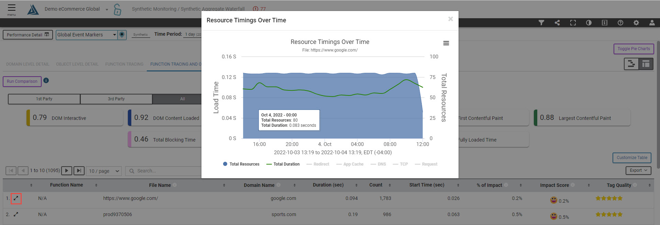Click the share icon in toolbar
The width and height of the screenshot is (660, 225).
coord(557,23)
